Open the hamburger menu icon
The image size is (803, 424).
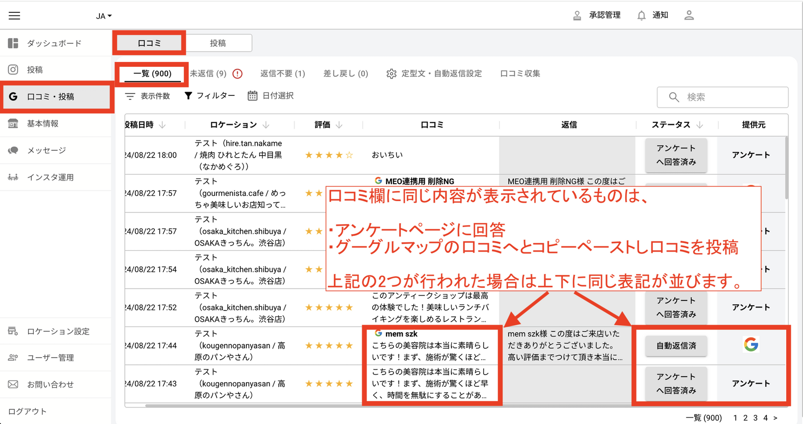[14, 16]
